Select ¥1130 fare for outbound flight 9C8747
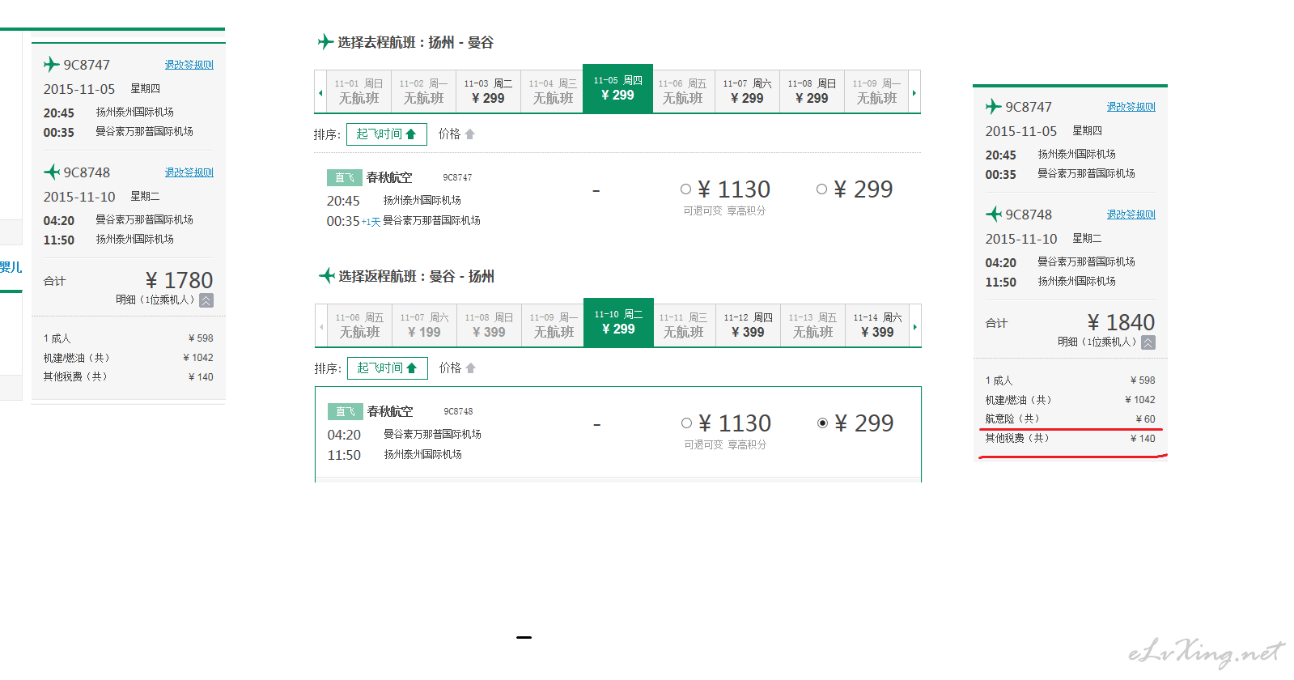 click(x=685, y=189)
